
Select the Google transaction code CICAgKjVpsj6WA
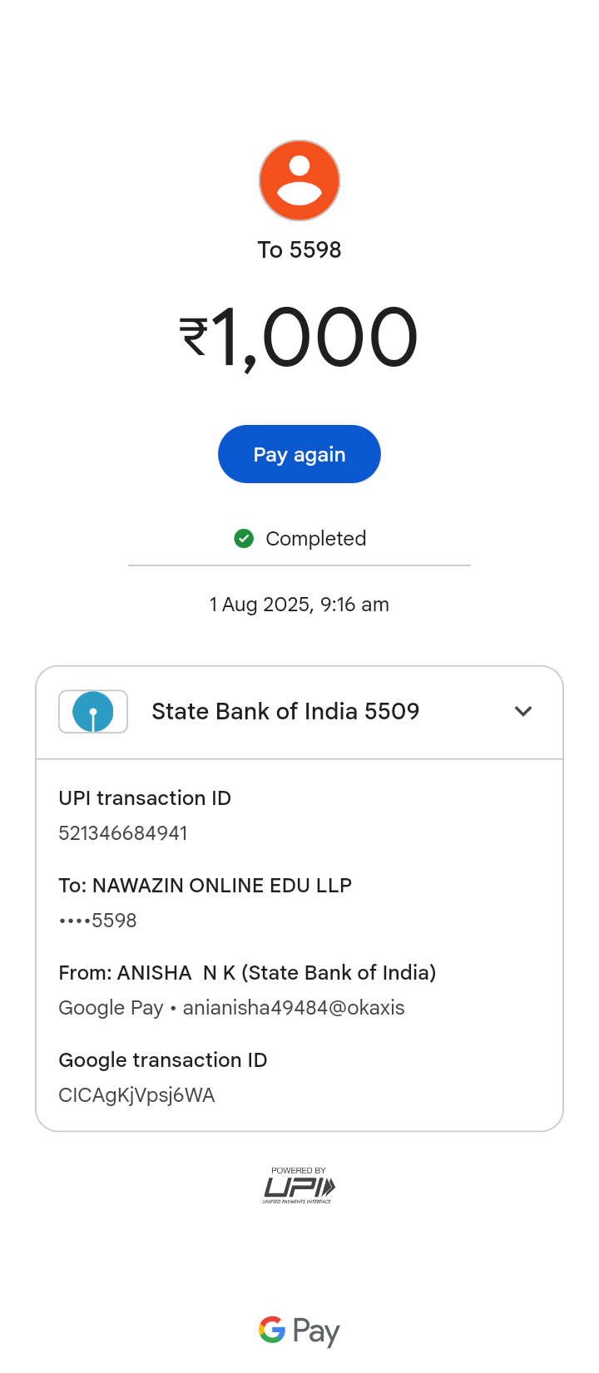pyautogui.click(x=136, y=1095)
